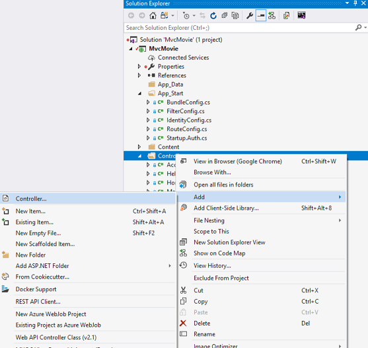This screenshot has width=368, height=348.
Task: Open the search options dropdown arrow
Action: 365,28
